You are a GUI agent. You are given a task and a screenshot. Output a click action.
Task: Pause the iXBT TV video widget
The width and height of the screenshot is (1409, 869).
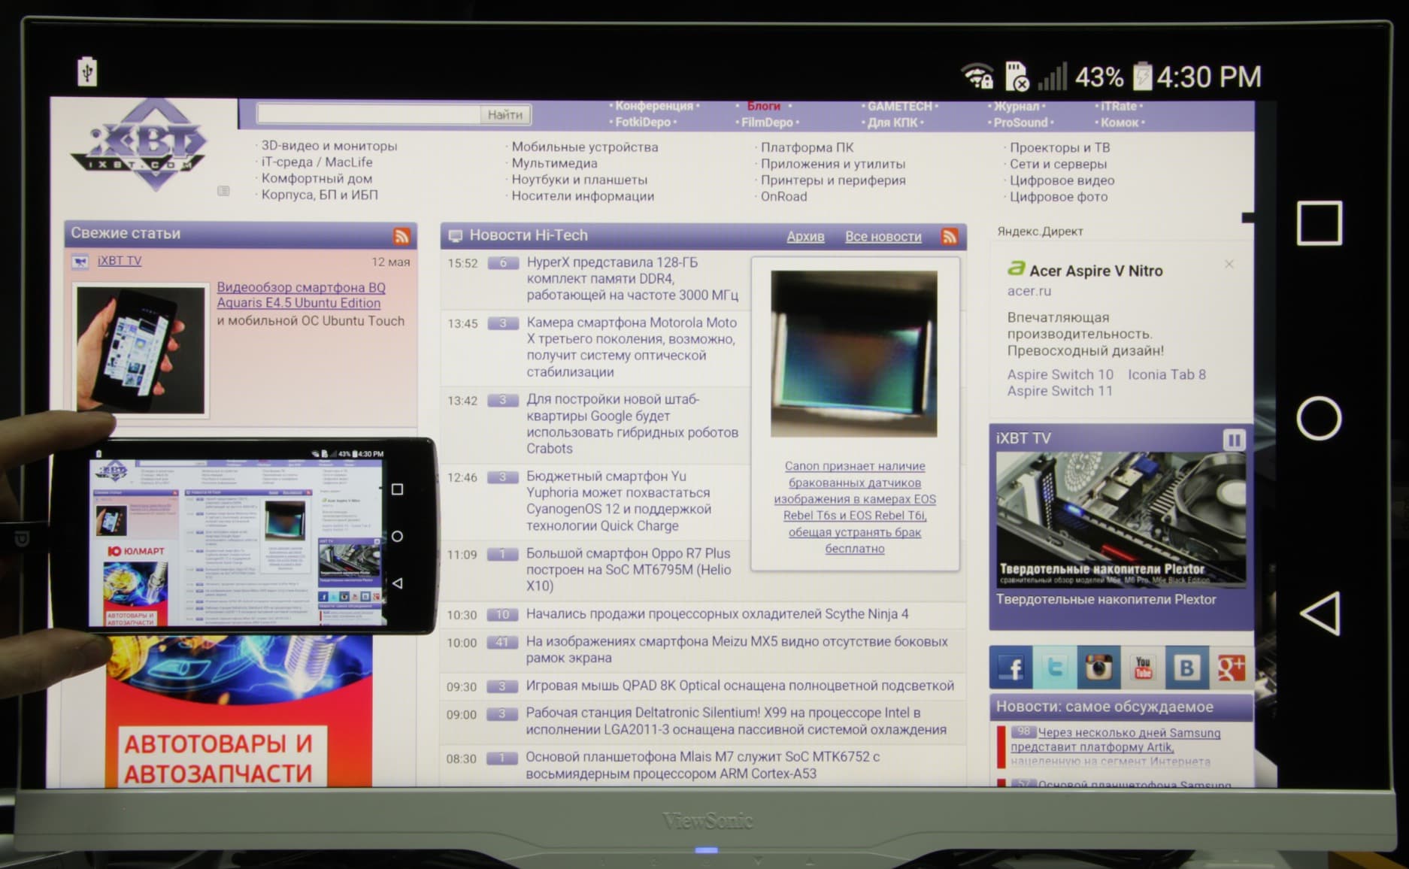click(x=1234, y=439)
